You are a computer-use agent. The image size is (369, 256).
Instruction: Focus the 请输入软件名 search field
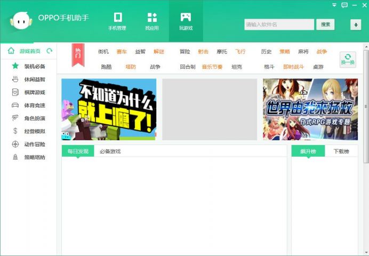279,25
